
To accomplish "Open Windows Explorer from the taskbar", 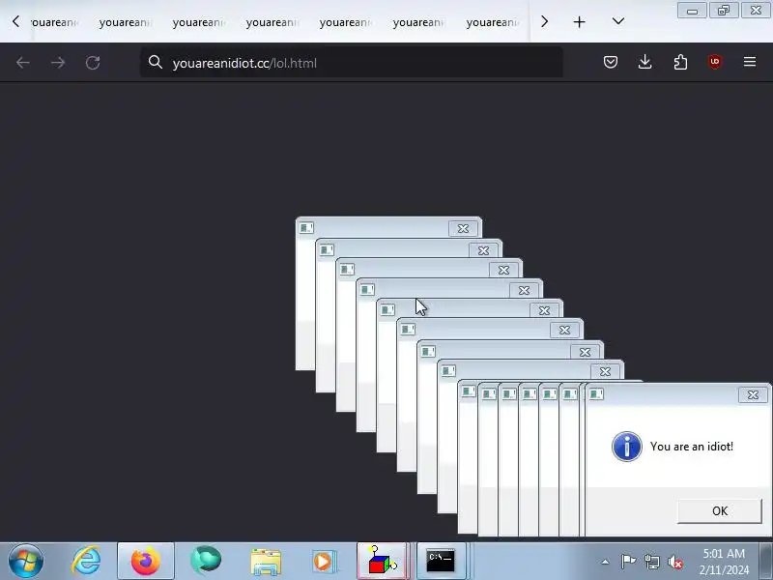I will [266, 562].
